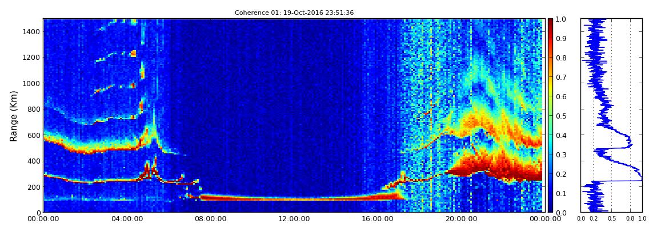Image resolution: width=657 pixels, height=232 pixels.
Task: Click the 08:00:00 time tick label
Action: (210, 219)
